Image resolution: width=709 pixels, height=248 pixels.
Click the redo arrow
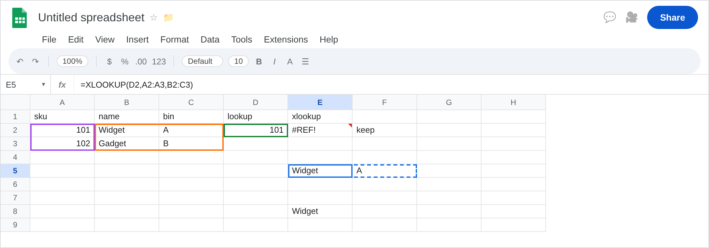click(35, 61)
